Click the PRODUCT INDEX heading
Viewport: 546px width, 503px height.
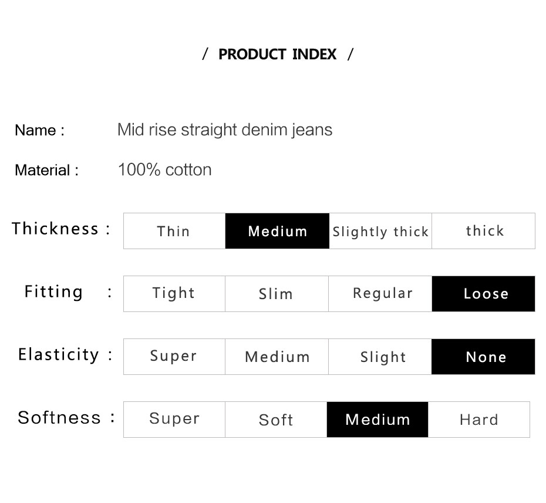[278, 55]
